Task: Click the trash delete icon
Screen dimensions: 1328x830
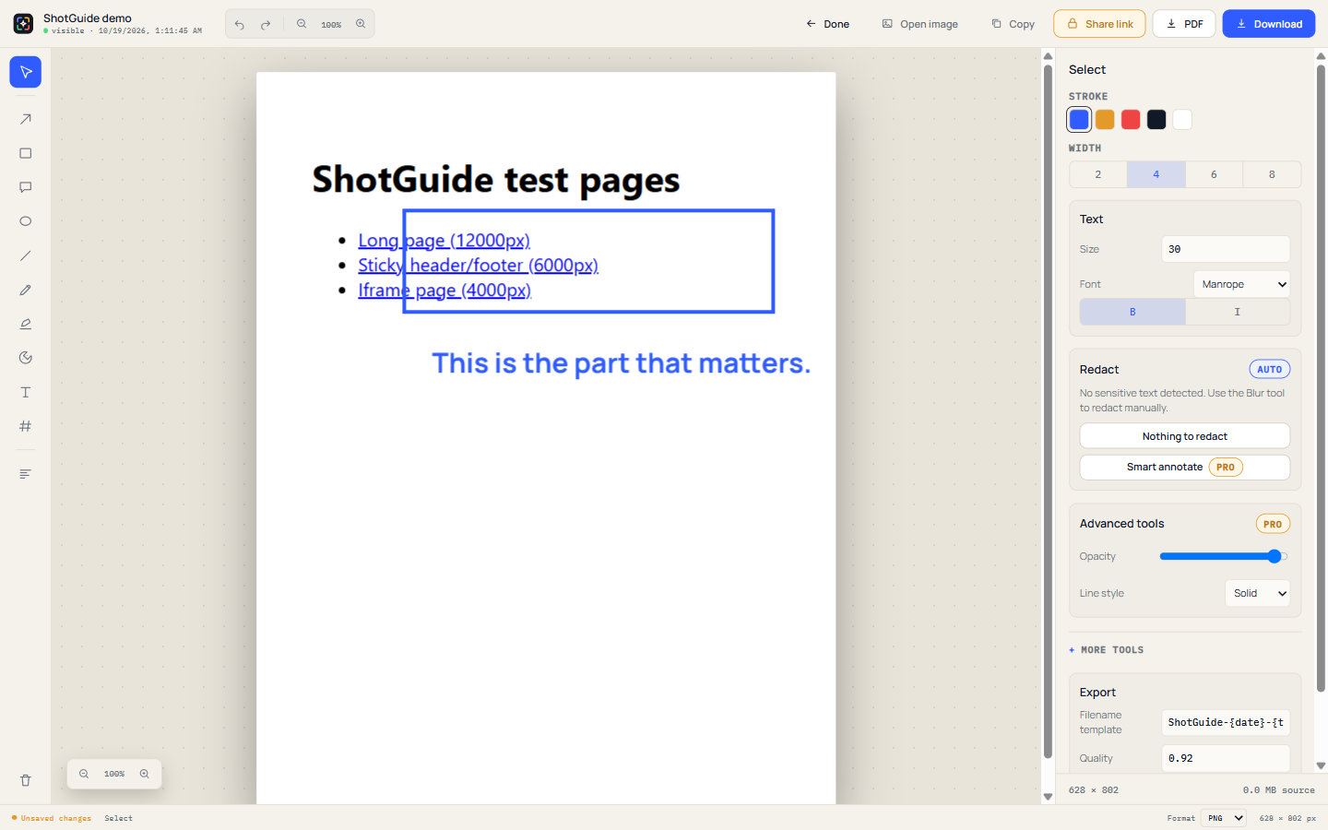Action: pyautogui.click(x=25, y=780)
